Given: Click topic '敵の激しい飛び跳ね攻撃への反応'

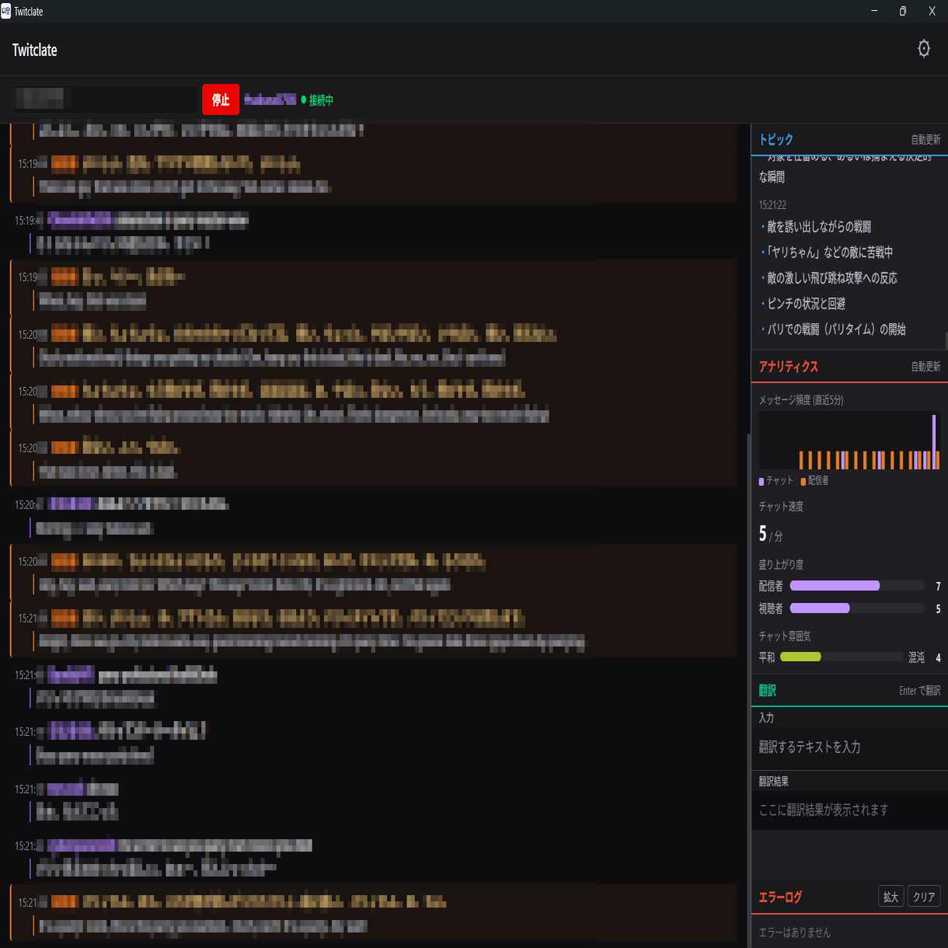Looking at the screenshot, I should [x=832, y=278].
